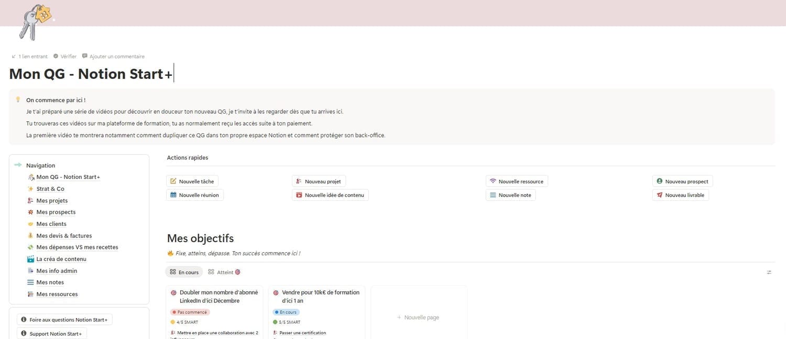Click the Actions rapides heading
The width and height of the screenshot is (786, 339).
tap(188, 157)
